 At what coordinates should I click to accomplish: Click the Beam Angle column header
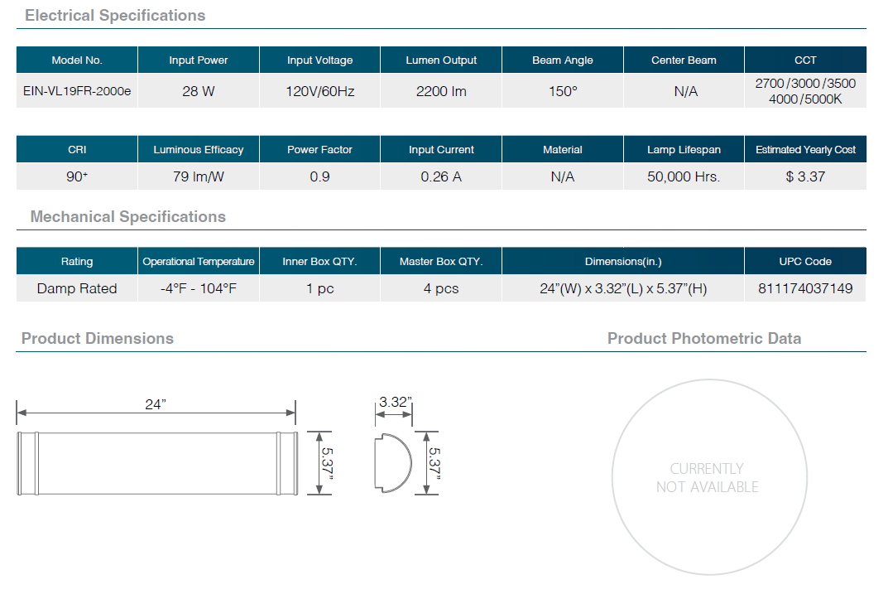coord(563,60)
